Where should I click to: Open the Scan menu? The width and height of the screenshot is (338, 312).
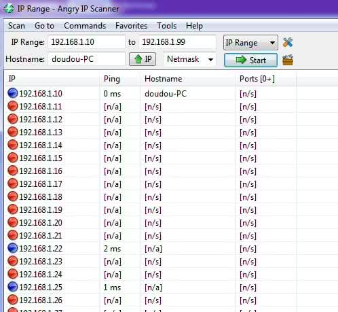[x=16, y=26]
